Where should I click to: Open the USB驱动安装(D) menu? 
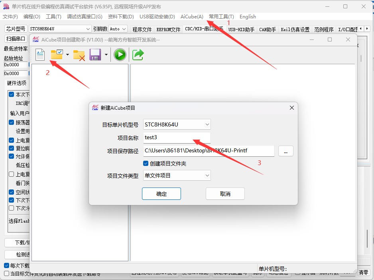(157, 17)
